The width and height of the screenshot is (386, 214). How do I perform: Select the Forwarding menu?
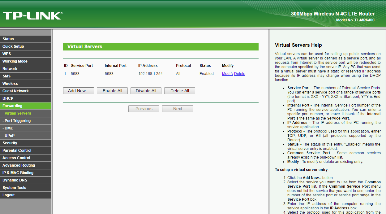point(26,106)
